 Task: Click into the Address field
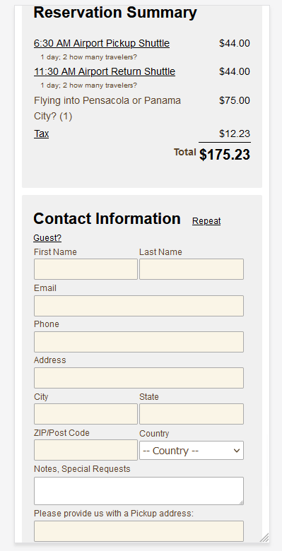click(x=139, y=378)
